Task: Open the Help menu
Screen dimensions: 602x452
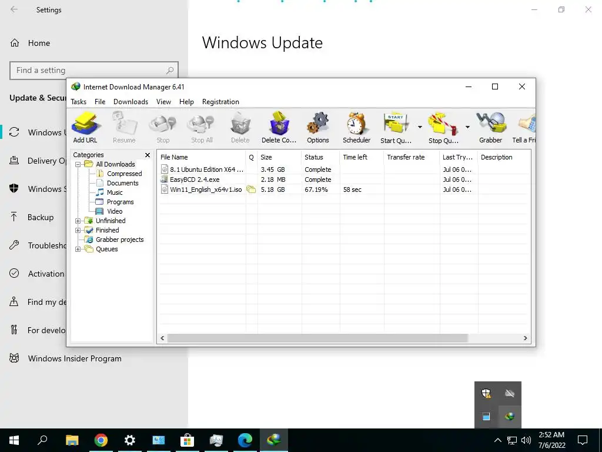Action: click(186, 102)
